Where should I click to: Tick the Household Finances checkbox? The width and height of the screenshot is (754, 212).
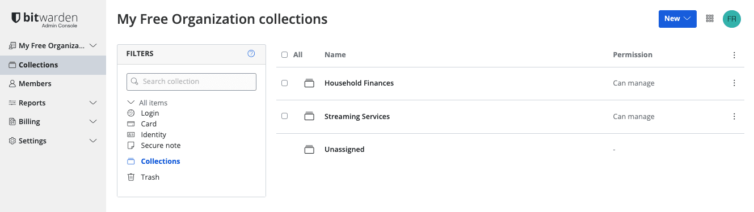coord(285,83)
